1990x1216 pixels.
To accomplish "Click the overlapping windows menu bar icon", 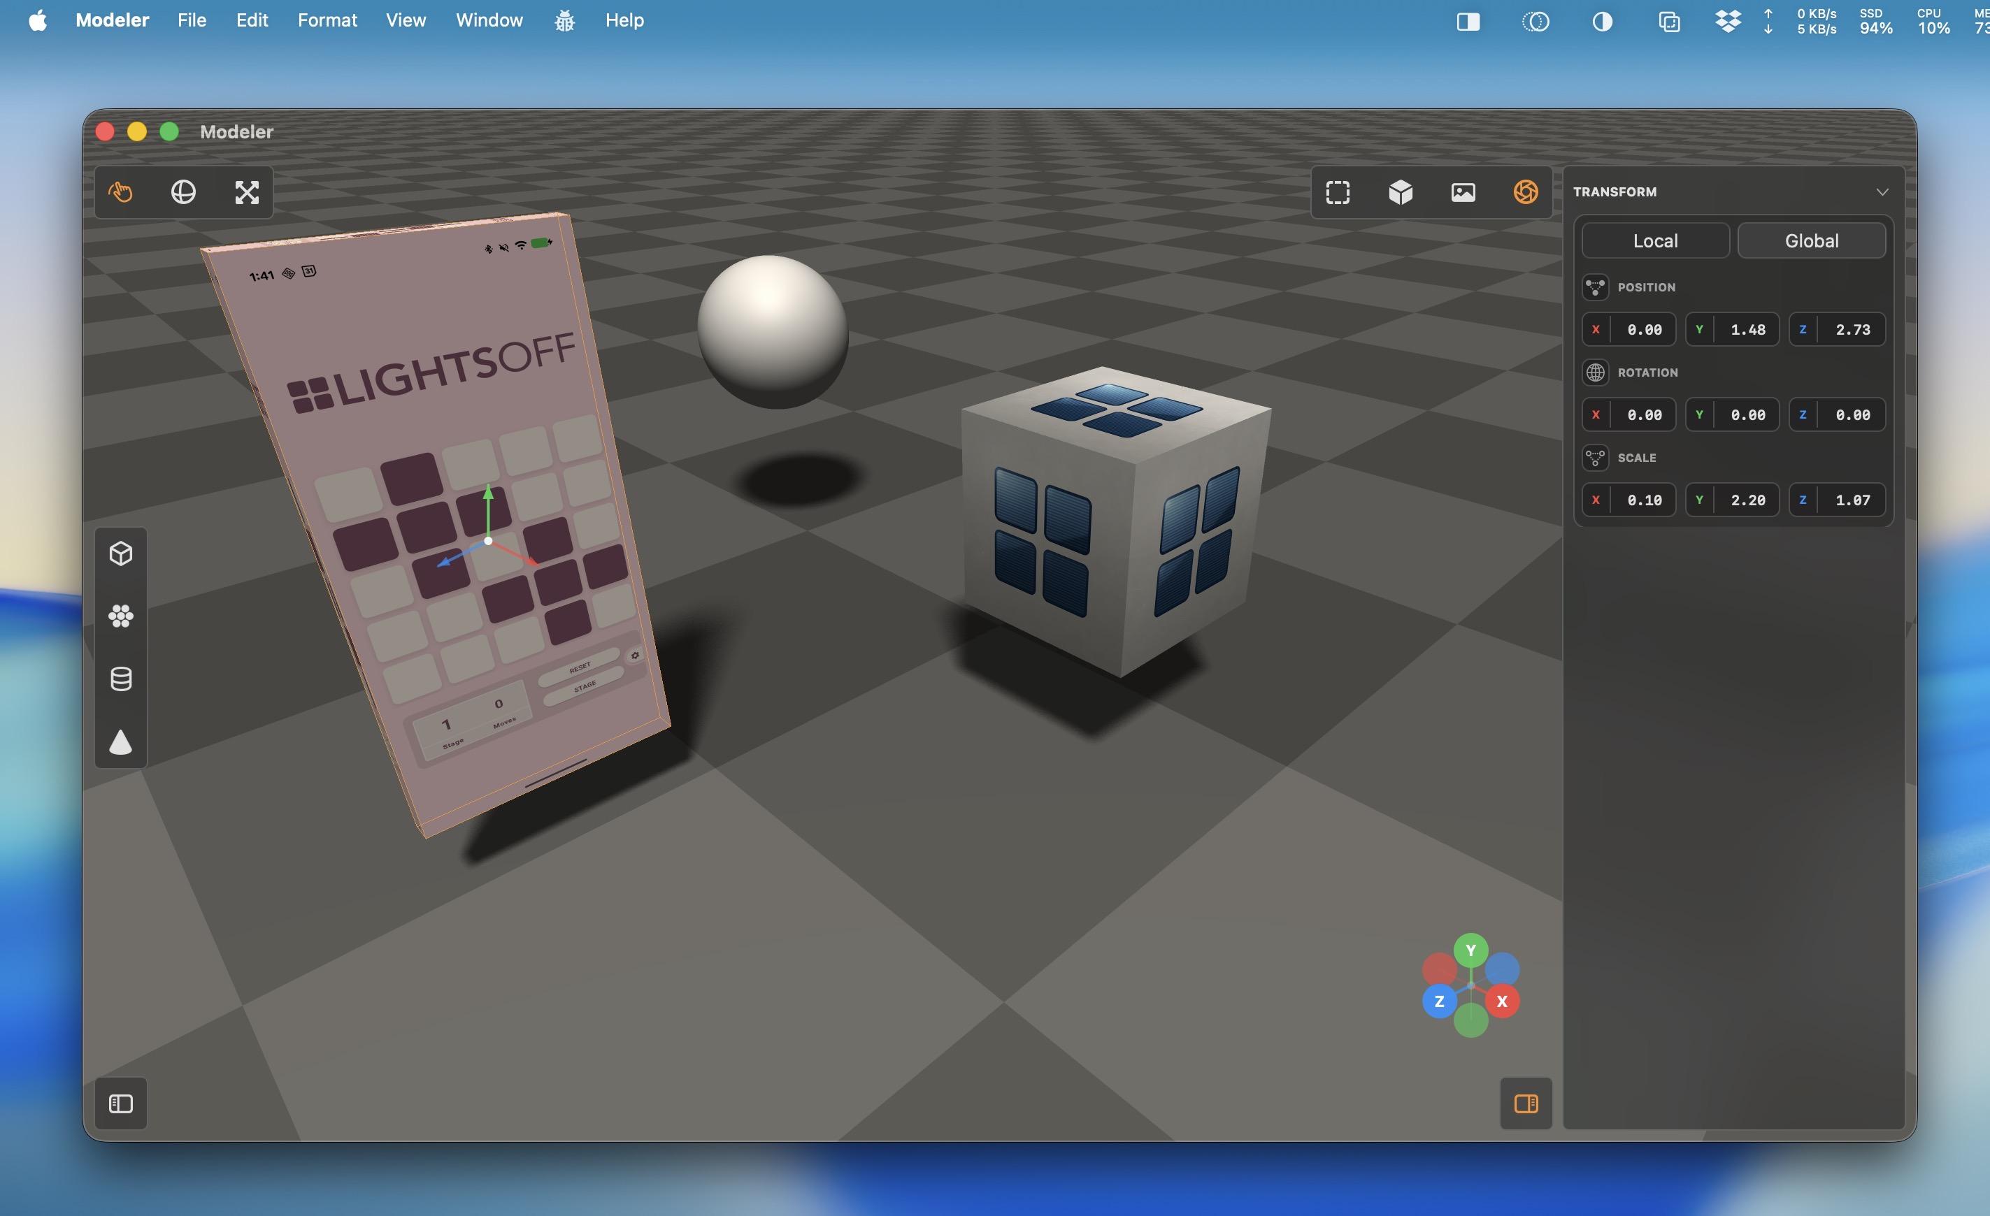I will click(1669, 22).
